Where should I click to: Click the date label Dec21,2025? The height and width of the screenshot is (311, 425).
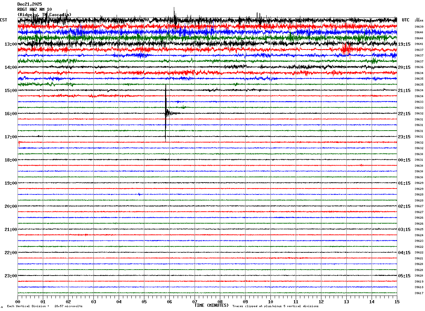click(x=30, y=4)
